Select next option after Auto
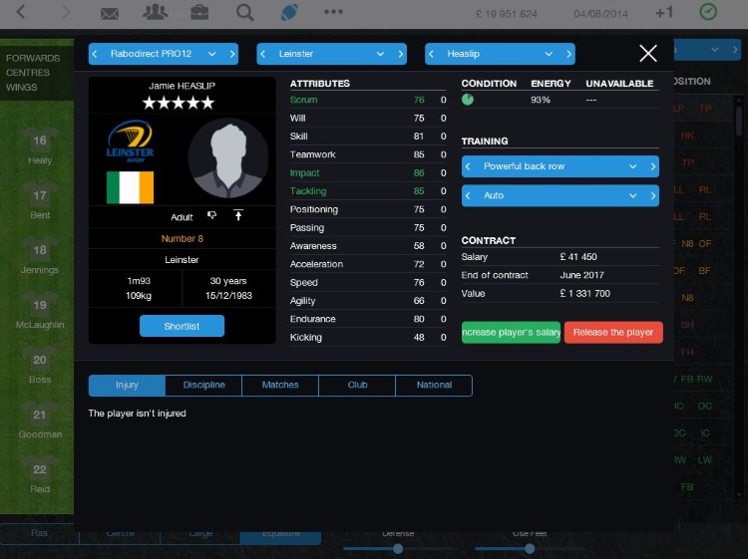The height and width of the screenshot is (559, 748). point(653,196)
